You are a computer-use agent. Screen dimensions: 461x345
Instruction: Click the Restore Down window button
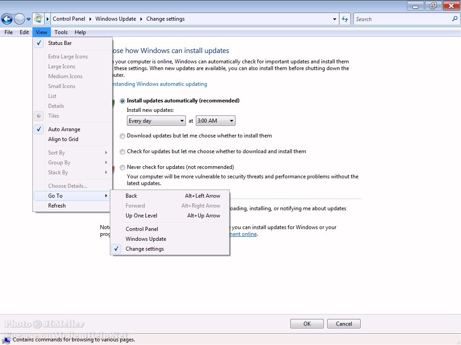pyautogui.click(x=433, y=6)
